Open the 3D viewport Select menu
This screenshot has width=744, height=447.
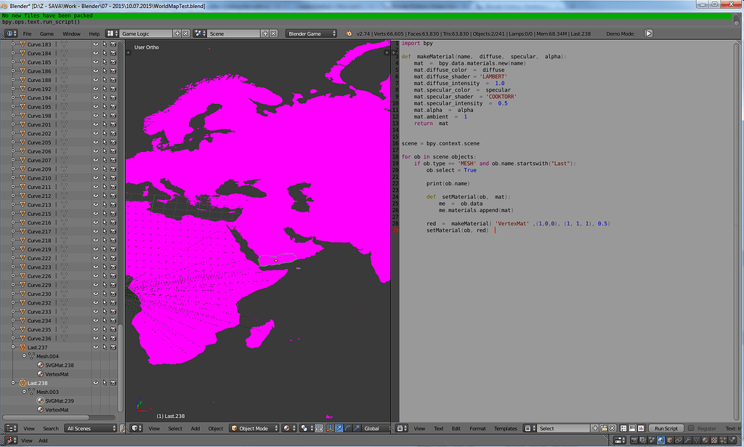(x=175, y=429)
